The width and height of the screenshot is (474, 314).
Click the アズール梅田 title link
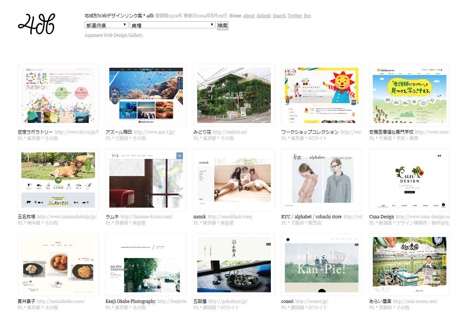point(119,132)
